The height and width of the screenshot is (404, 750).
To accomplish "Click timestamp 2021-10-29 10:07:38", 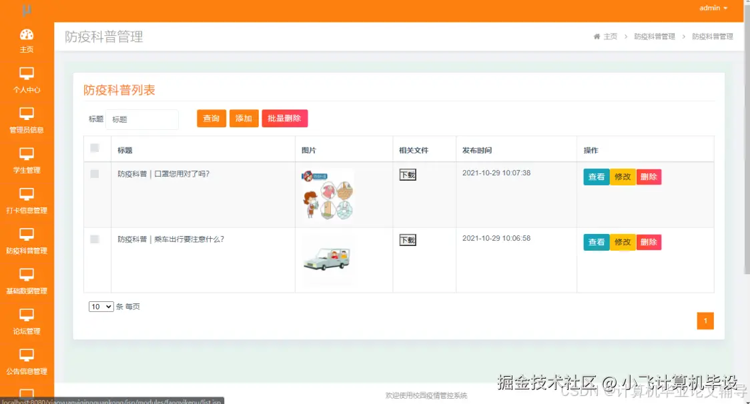I will (x=496, y=173).
